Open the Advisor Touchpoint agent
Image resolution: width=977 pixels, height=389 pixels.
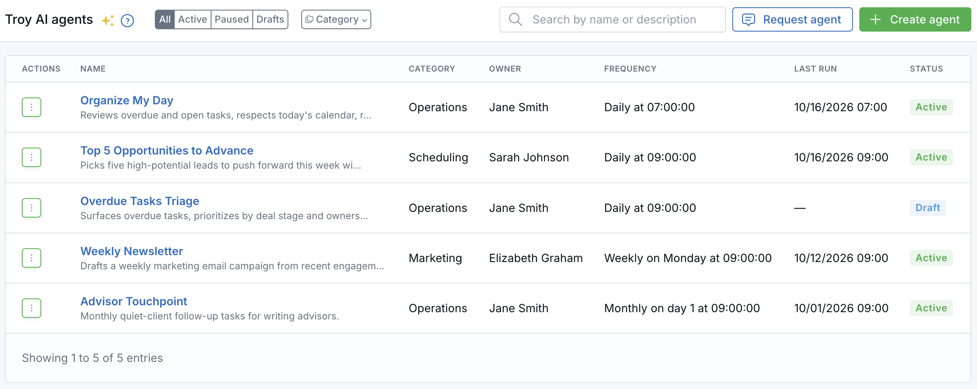click(x=134, y=301)
